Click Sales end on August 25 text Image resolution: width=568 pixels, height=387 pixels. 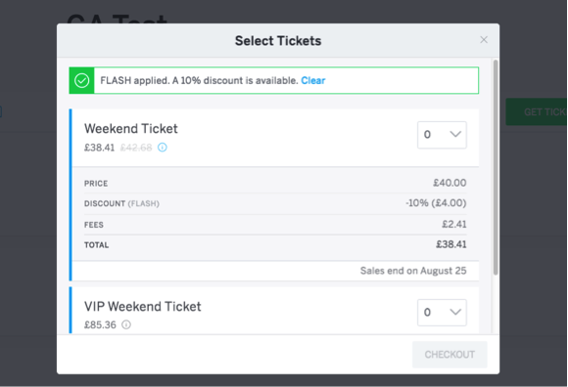[413, 271]
